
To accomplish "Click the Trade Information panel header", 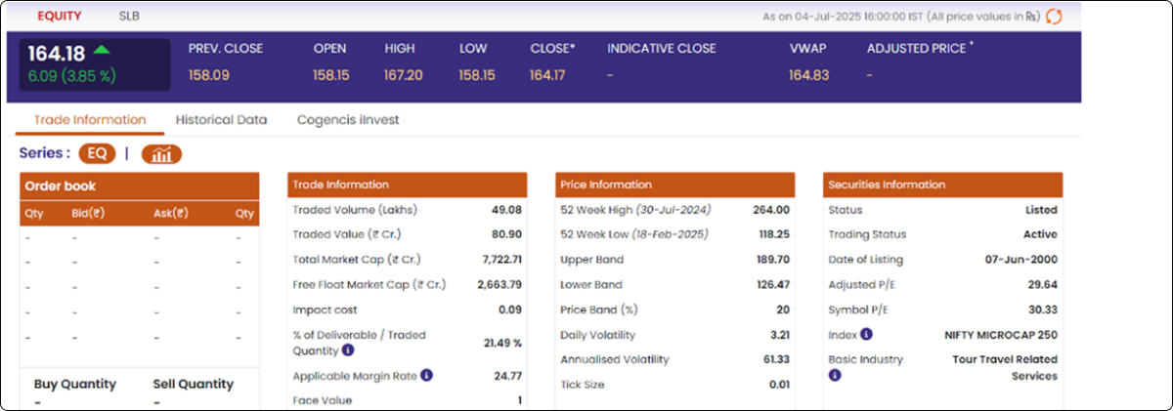I will tap(408, 185).
